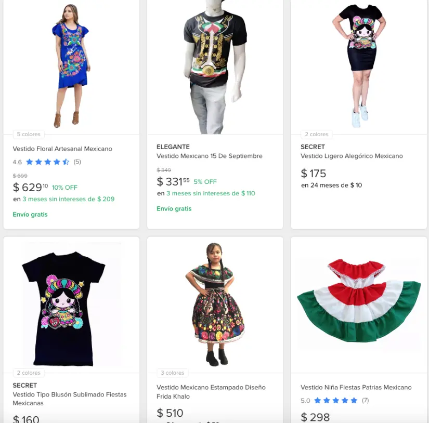Click the $629 price of the floral dress

tap(30, 188)
